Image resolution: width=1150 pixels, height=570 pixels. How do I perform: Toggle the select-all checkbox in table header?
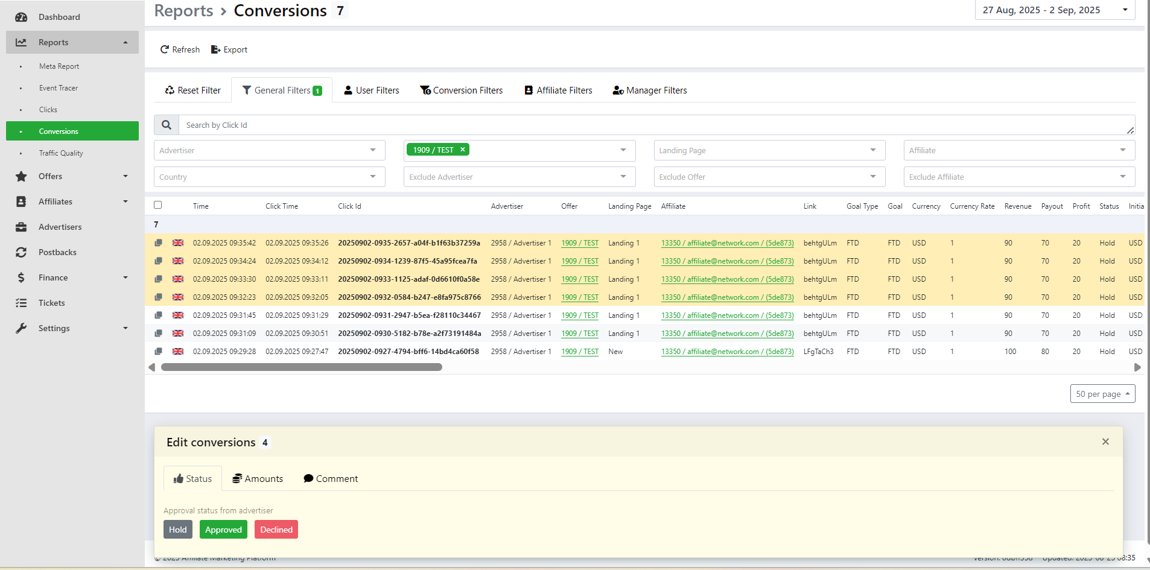click(158, 205)
